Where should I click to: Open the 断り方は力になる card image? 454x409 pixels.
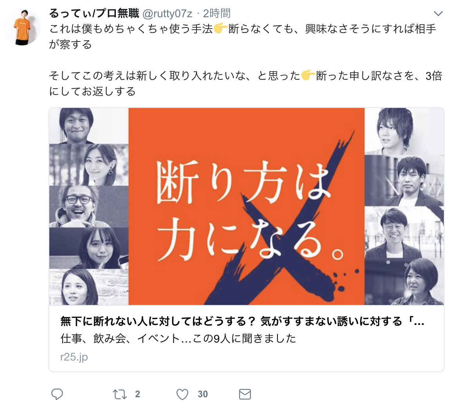coord(247,206)
